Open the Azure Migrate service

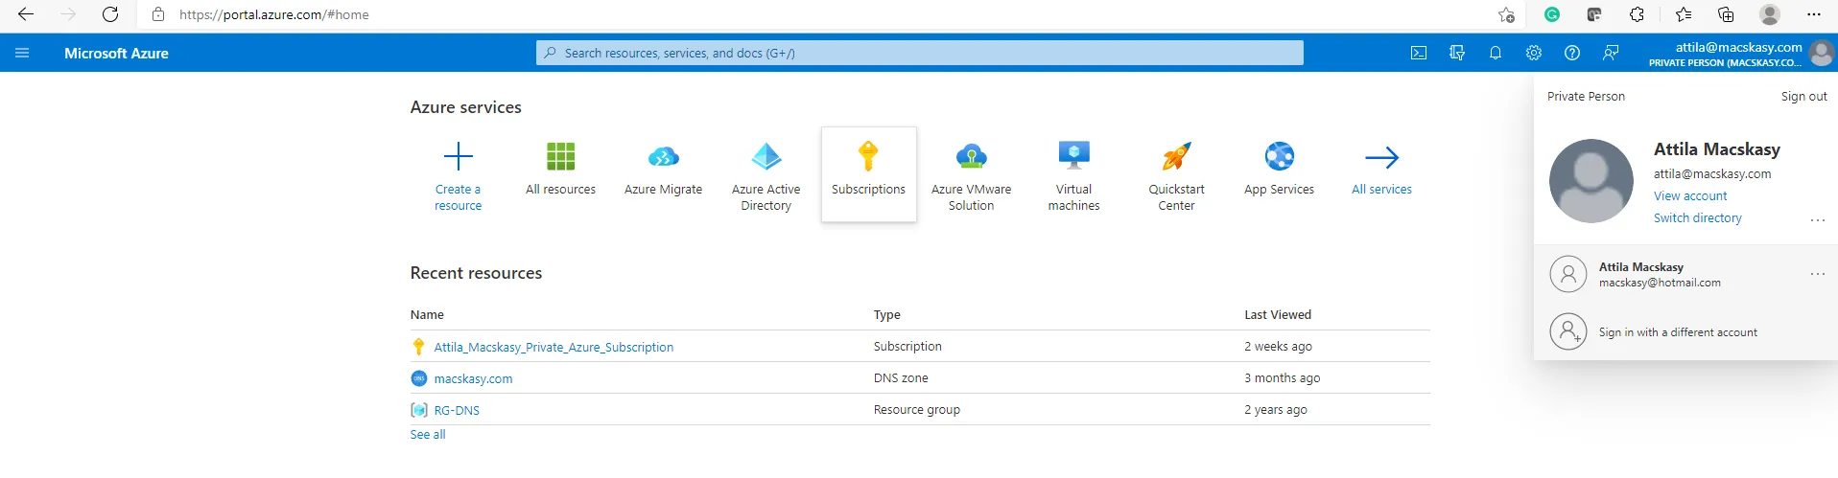663,174
